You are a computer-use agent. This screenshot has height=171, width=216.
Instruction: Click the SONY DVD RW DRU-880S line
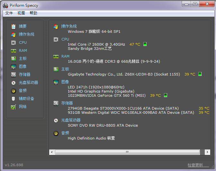point(103,125)
